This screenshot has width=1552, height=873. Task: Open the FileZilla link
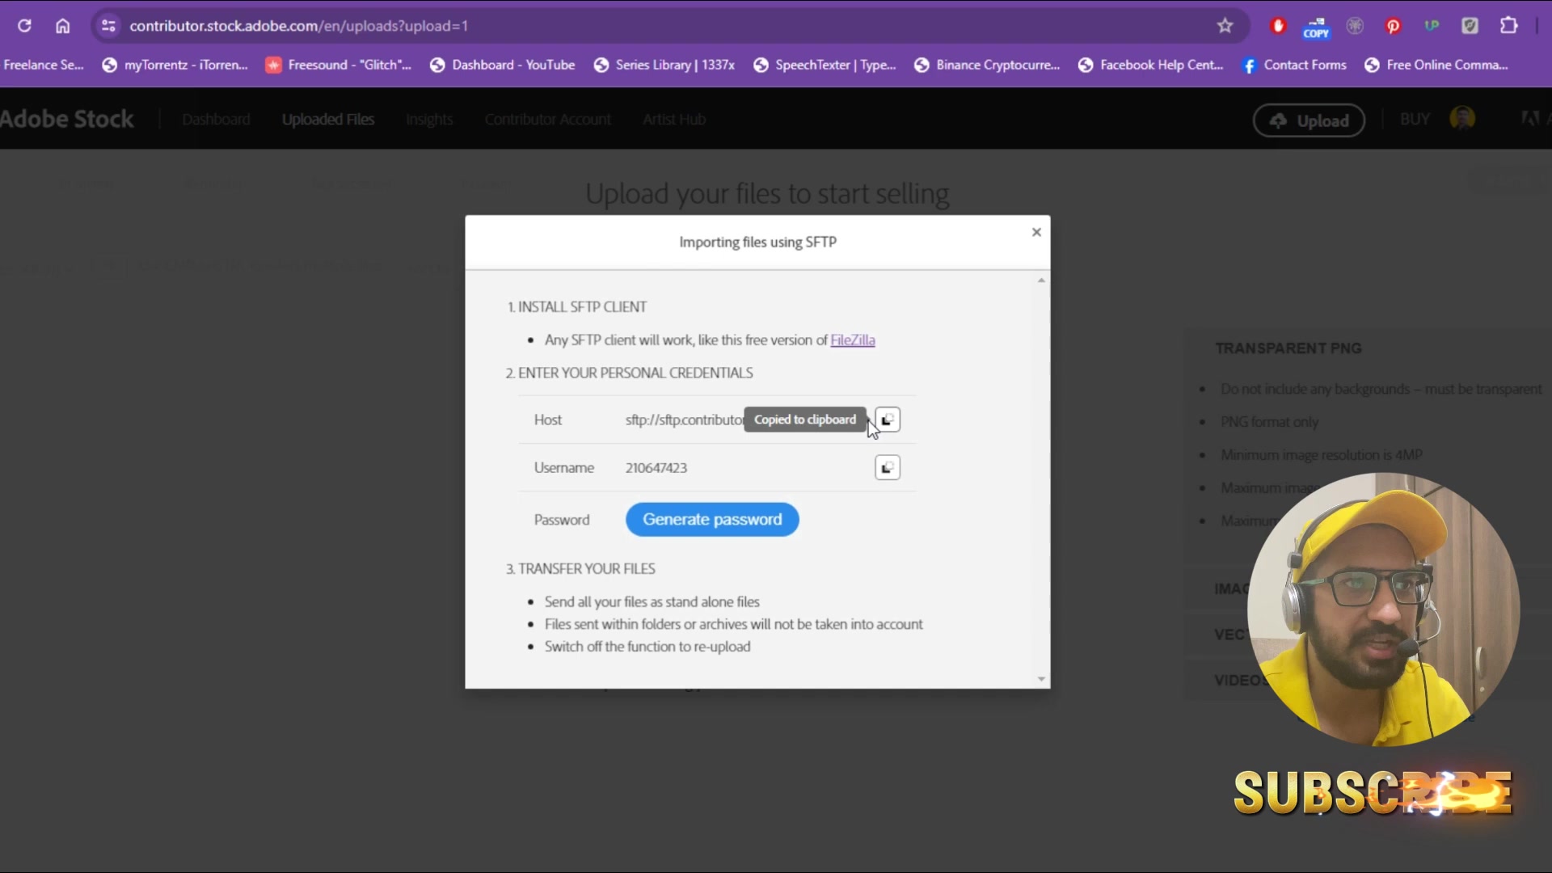852,340
